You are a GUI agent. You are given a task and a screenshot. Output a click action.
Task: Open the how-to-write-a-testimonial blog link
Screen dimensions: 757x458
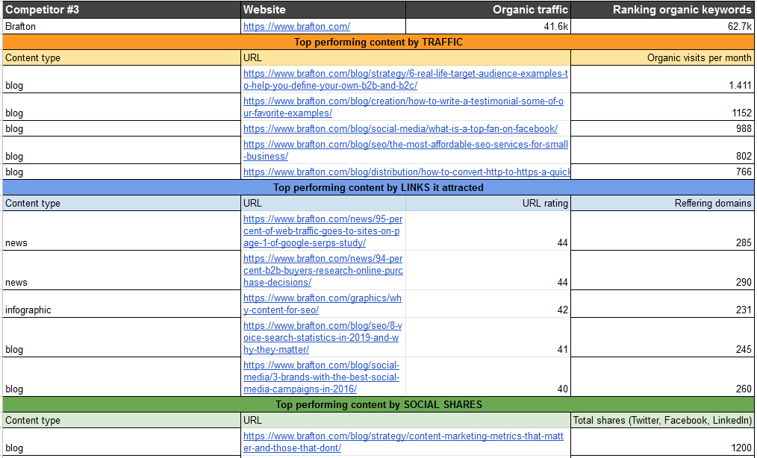click(403, 107)
